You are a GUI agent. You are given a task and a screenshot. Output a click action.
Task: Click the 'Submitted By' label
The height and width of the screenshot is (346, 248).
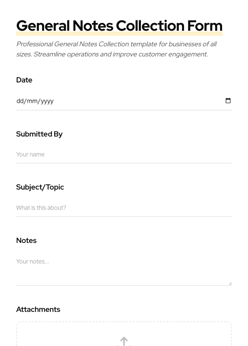tap(39, 134)
